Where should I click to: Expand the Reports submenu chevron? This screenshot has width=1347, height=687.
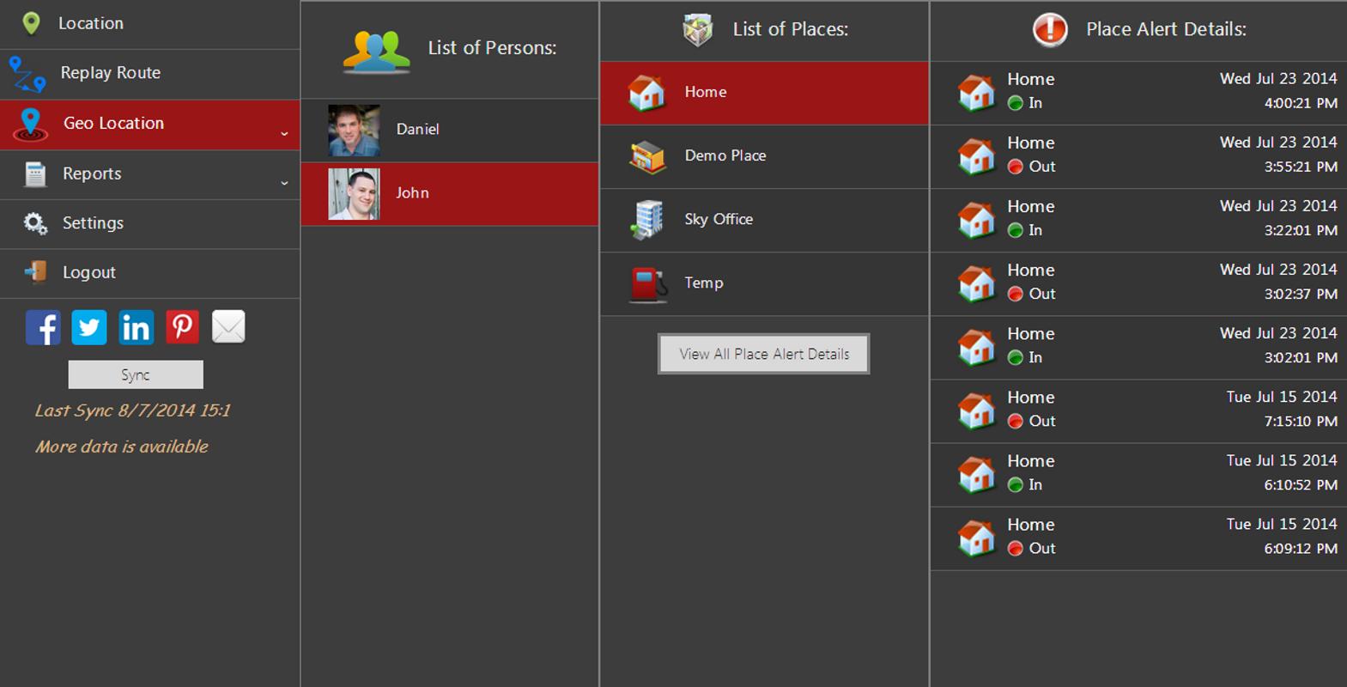click(284, 183)
